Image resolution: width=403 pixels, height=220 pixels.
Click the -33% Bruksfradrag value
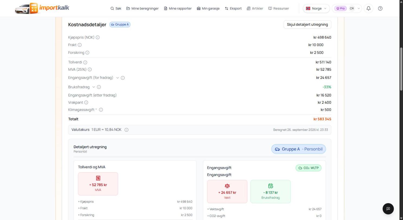pyautogui.click(x=327, y=87)
